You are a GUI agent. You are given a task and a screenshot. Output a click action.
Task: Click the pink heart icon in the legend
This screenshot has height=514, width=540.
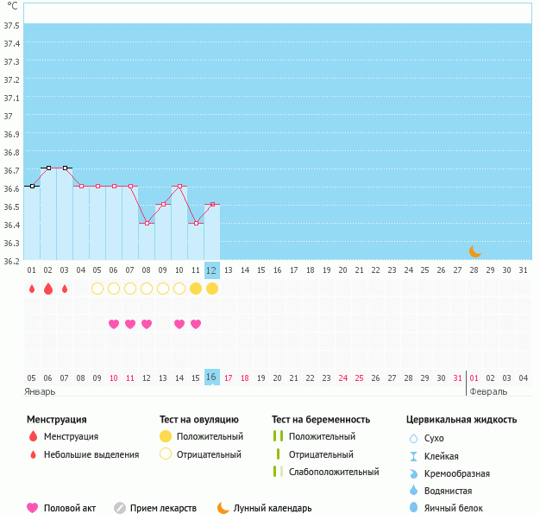pos(33,508)
